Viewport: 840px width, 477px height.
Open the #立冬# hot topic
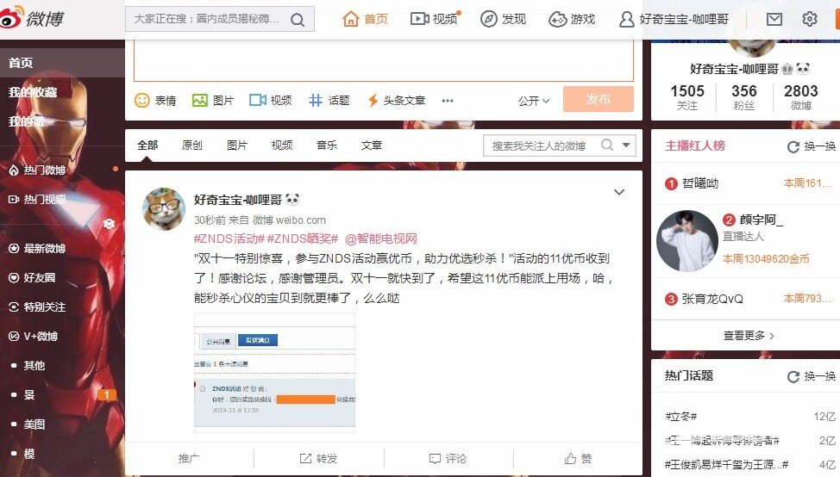pos(681,417)
